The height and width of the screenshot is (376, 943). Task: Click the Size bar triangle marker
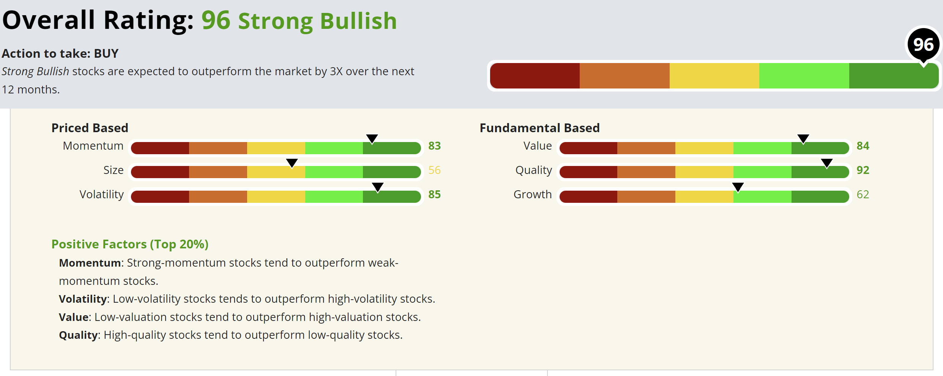coord(292,163)
